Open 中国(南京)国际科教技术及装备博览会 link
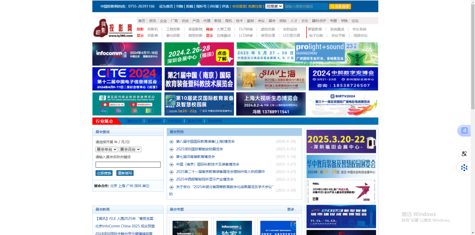This screenshot has height=235, width=475. (208, 164)
